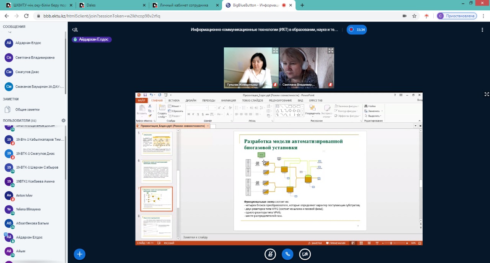Viewport: 490px width, 263px height.
Task: Select user Абзалбекова Балым
Action: [x=33, y=223]
